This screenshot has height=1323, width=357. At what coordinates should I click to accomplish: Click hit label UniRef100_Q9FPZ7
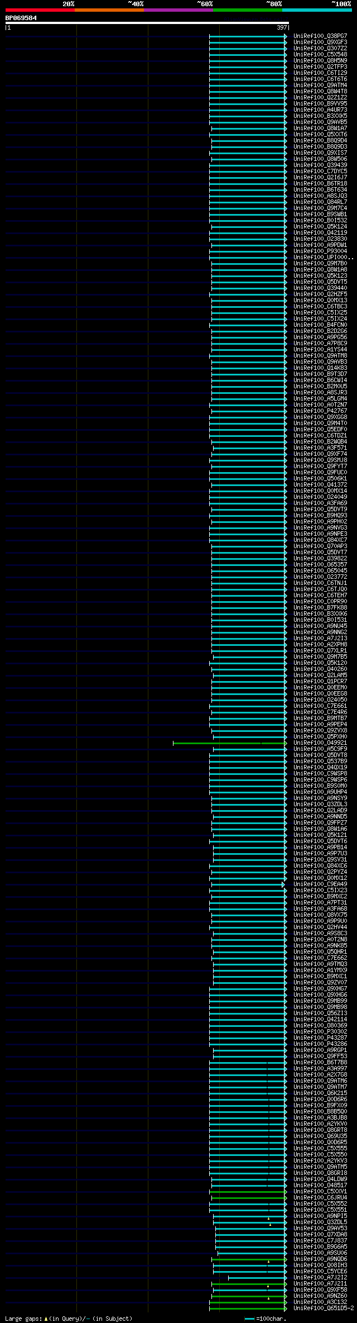pyautogui.click(x=320, y=822)
